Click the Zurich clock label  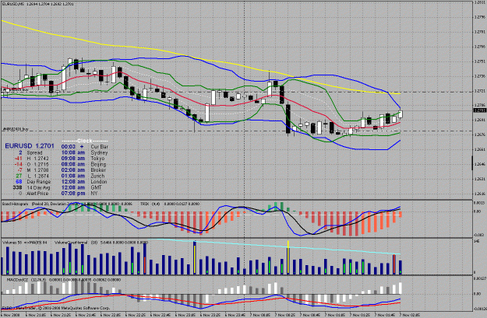point(97,176)
